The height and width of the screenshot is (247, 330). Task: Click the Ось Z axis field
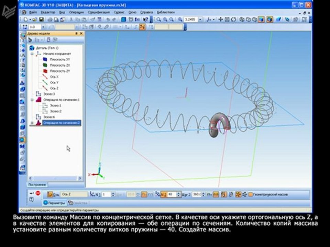coord(74,195)
